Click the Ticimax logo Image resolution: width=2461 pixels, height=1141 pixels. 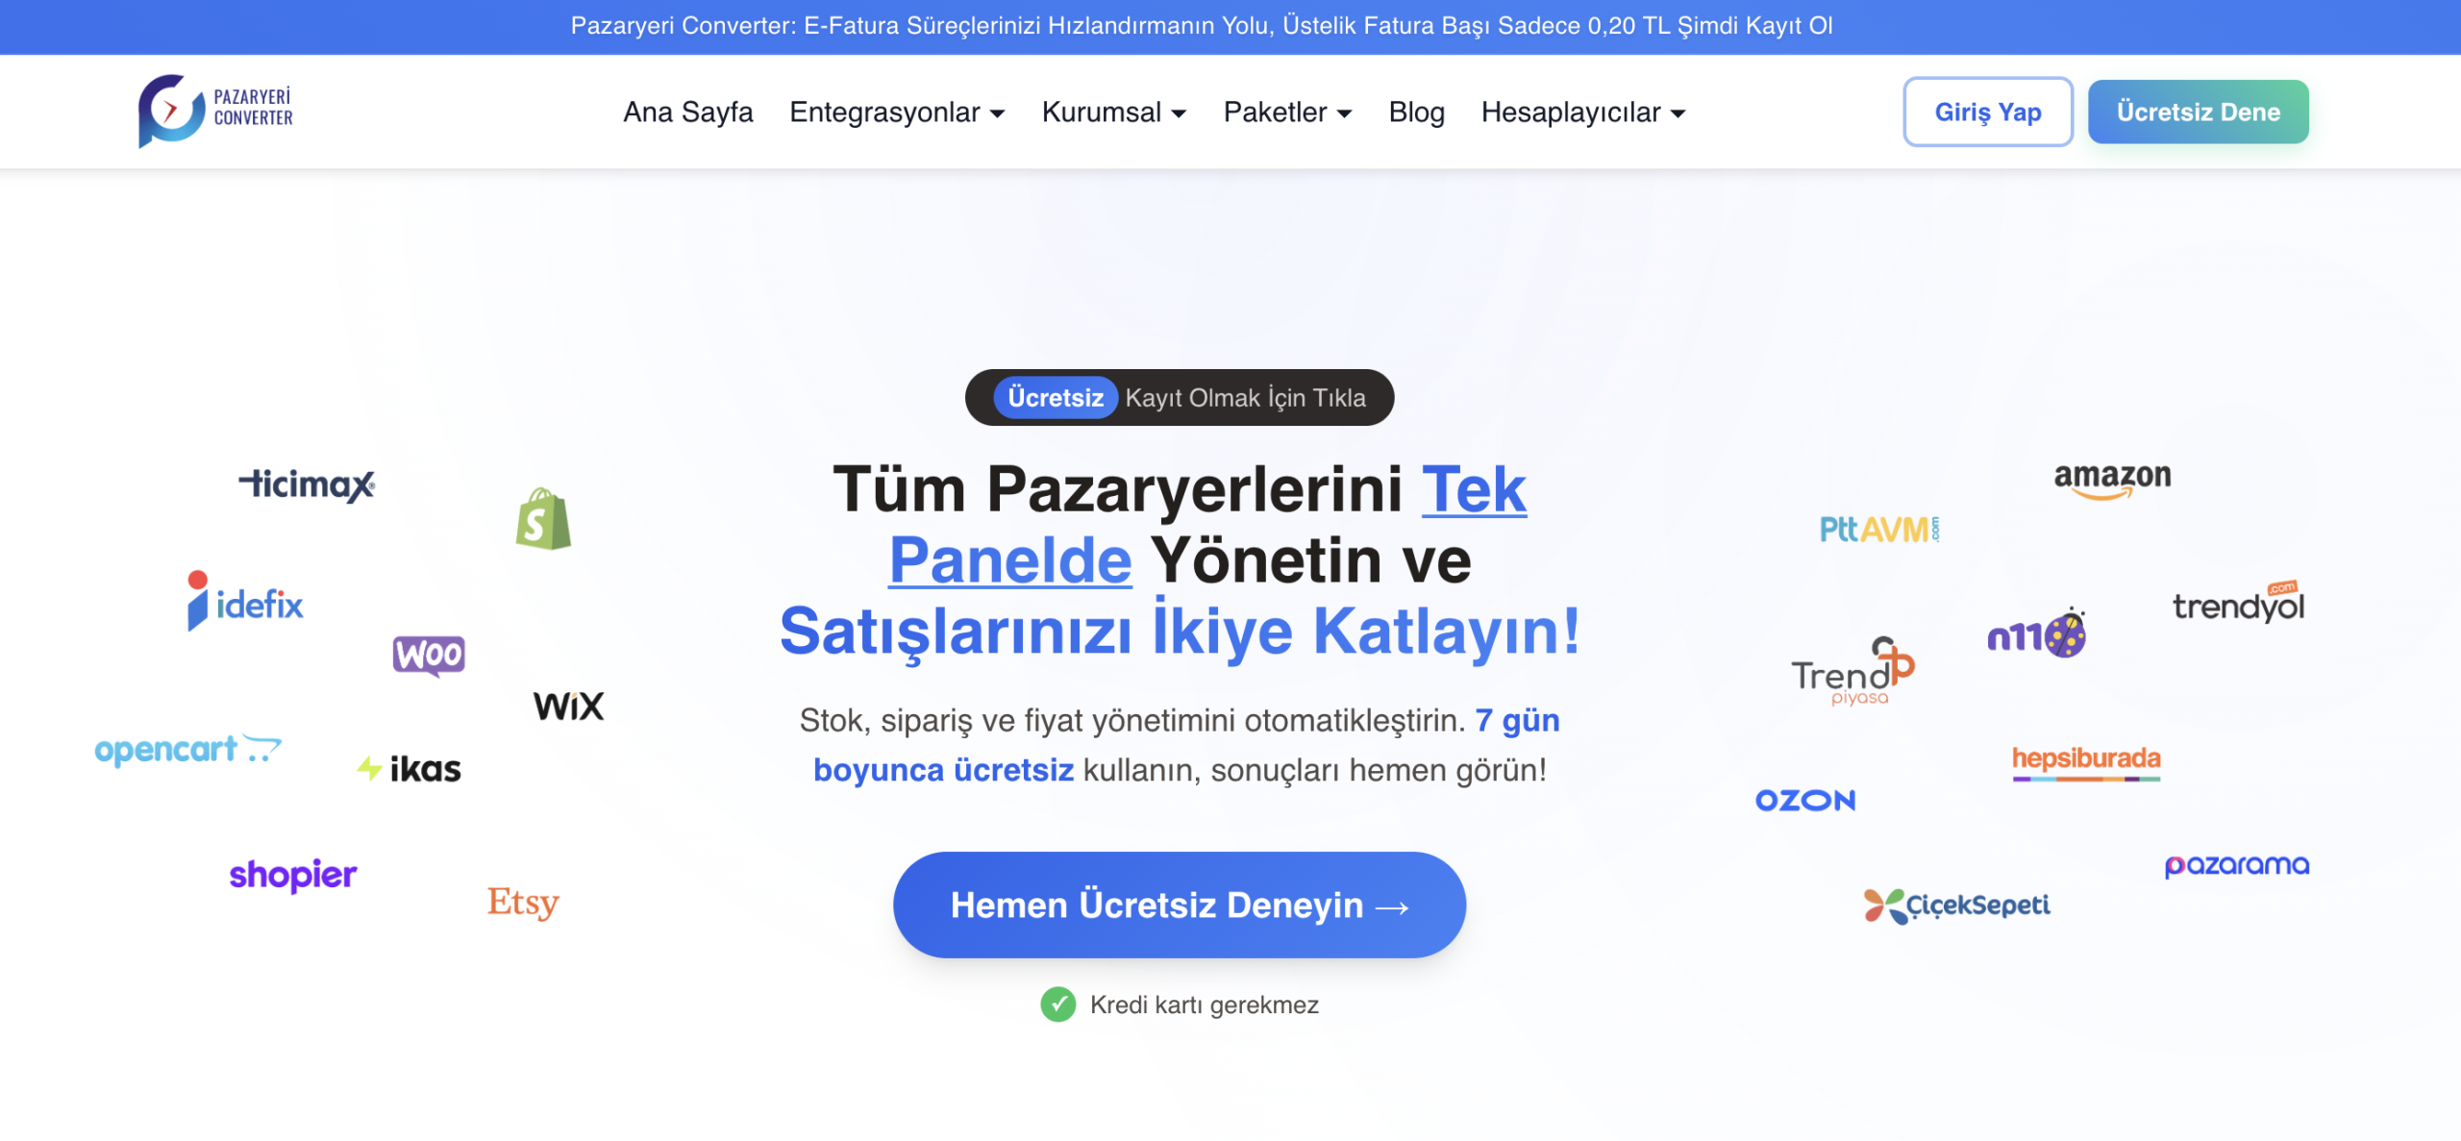[x=307, y=484]
